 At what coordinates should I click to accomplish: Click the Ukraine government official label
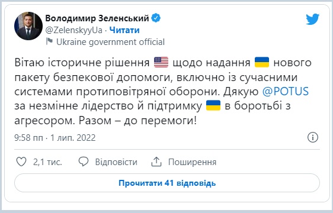point(110,42)
